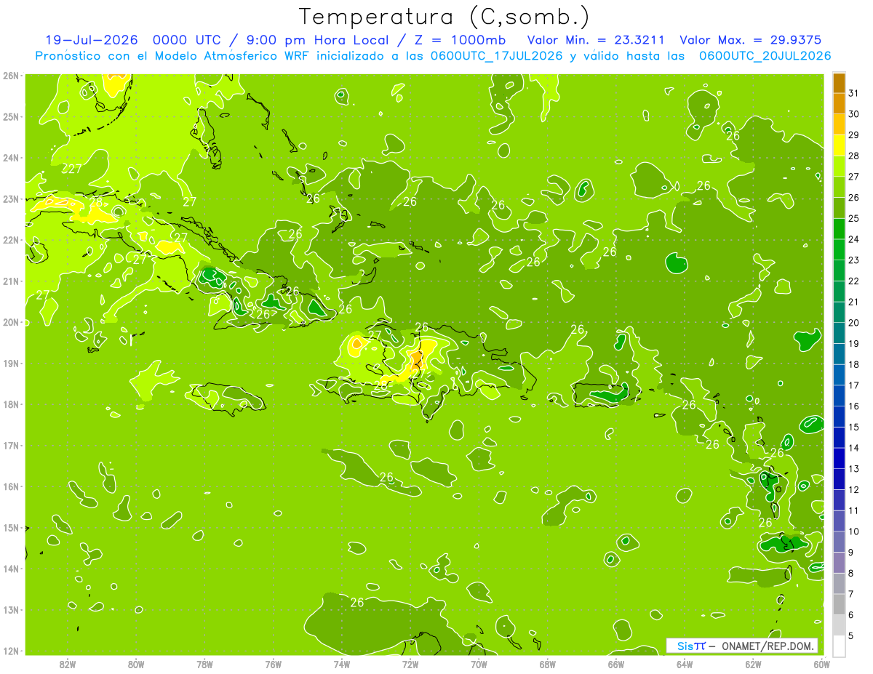
Task: Click the longitude axis label "80W"
Action: pyautogui.click(x=135, y=664)
